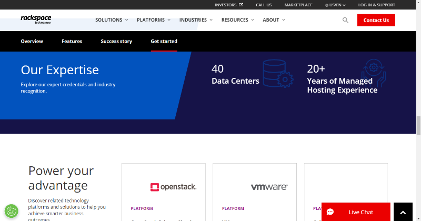Expand the Resources menu chevron
Viewport: 421px width, 221px height.
(x=253, y=20)
